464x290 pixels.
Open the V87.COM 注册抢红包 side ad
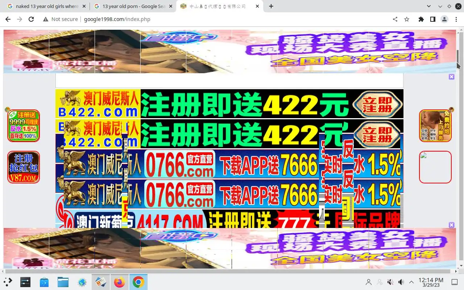click(24, 167)
